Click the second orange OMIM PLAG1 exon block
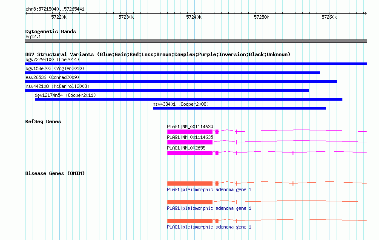Image resolution: width=379 pixels, height=240 pixels. pyautogui.click(x=190, y=202)
